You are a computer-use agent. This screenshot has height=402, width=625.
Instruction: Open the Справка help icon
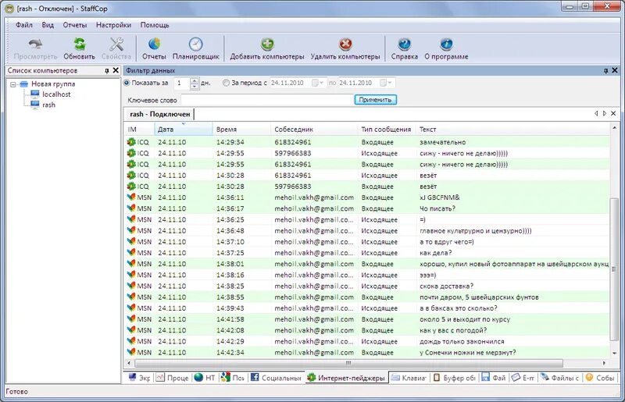pos(404,44)
